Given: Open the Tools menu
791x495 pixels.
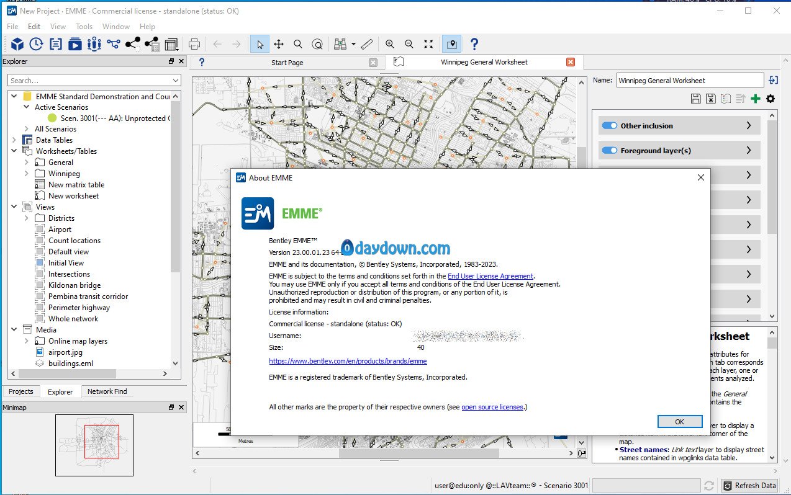Looking at the screenshot, I should [84, 27].
